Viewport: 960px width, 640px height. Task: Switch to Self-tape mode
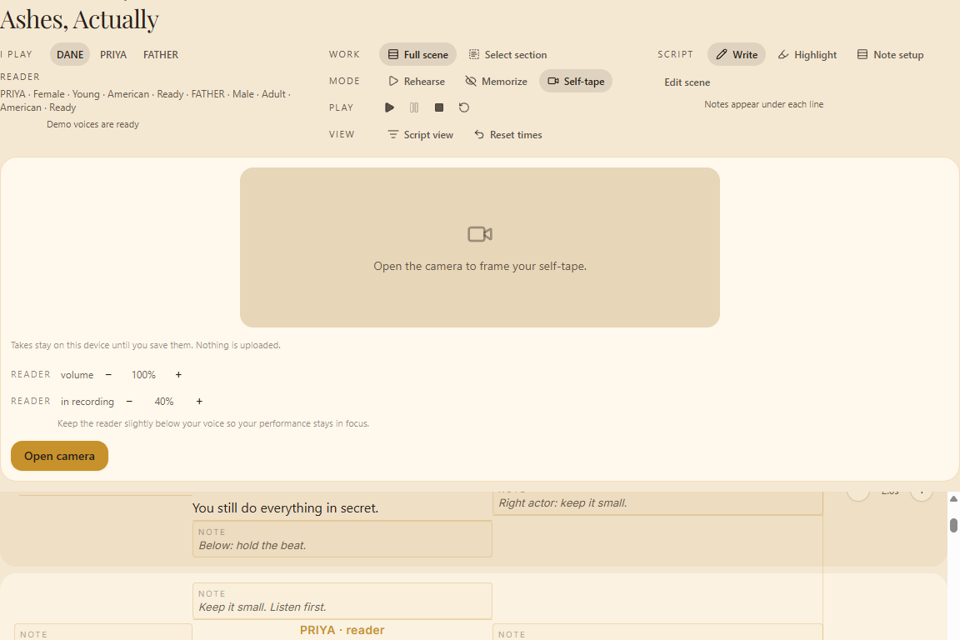tap(576, 82)
